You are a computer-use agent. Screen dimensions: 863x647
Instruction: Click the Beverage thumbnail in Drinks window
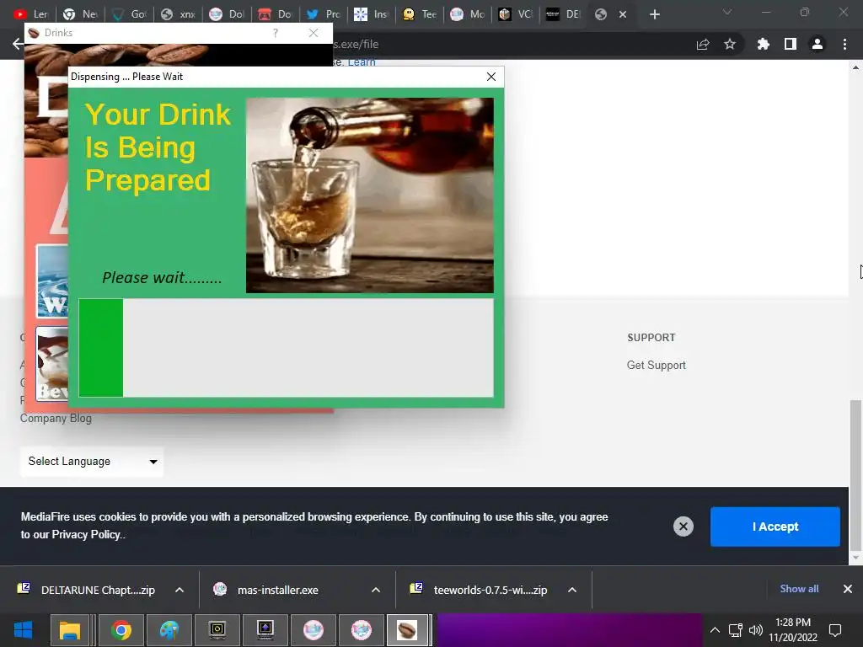click(x=52, y=364)
